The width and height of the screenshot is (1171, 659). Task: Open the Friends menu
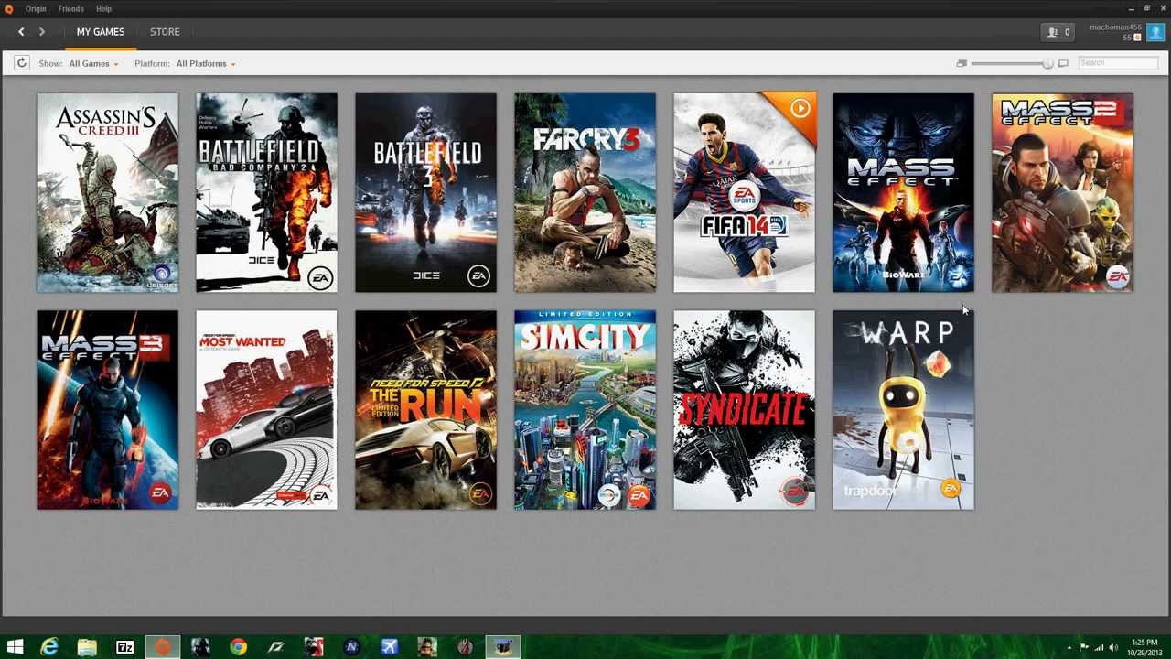(x=70, y=9)
